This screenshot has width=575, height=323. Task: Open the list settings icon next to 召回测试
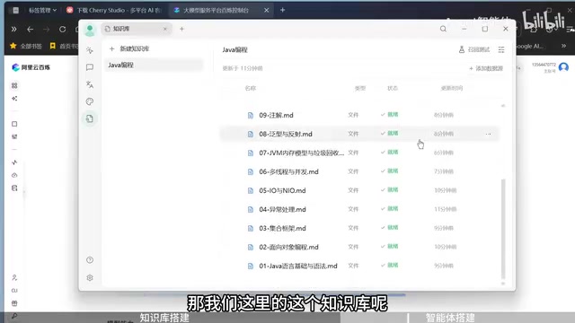(x=501, y=49)
